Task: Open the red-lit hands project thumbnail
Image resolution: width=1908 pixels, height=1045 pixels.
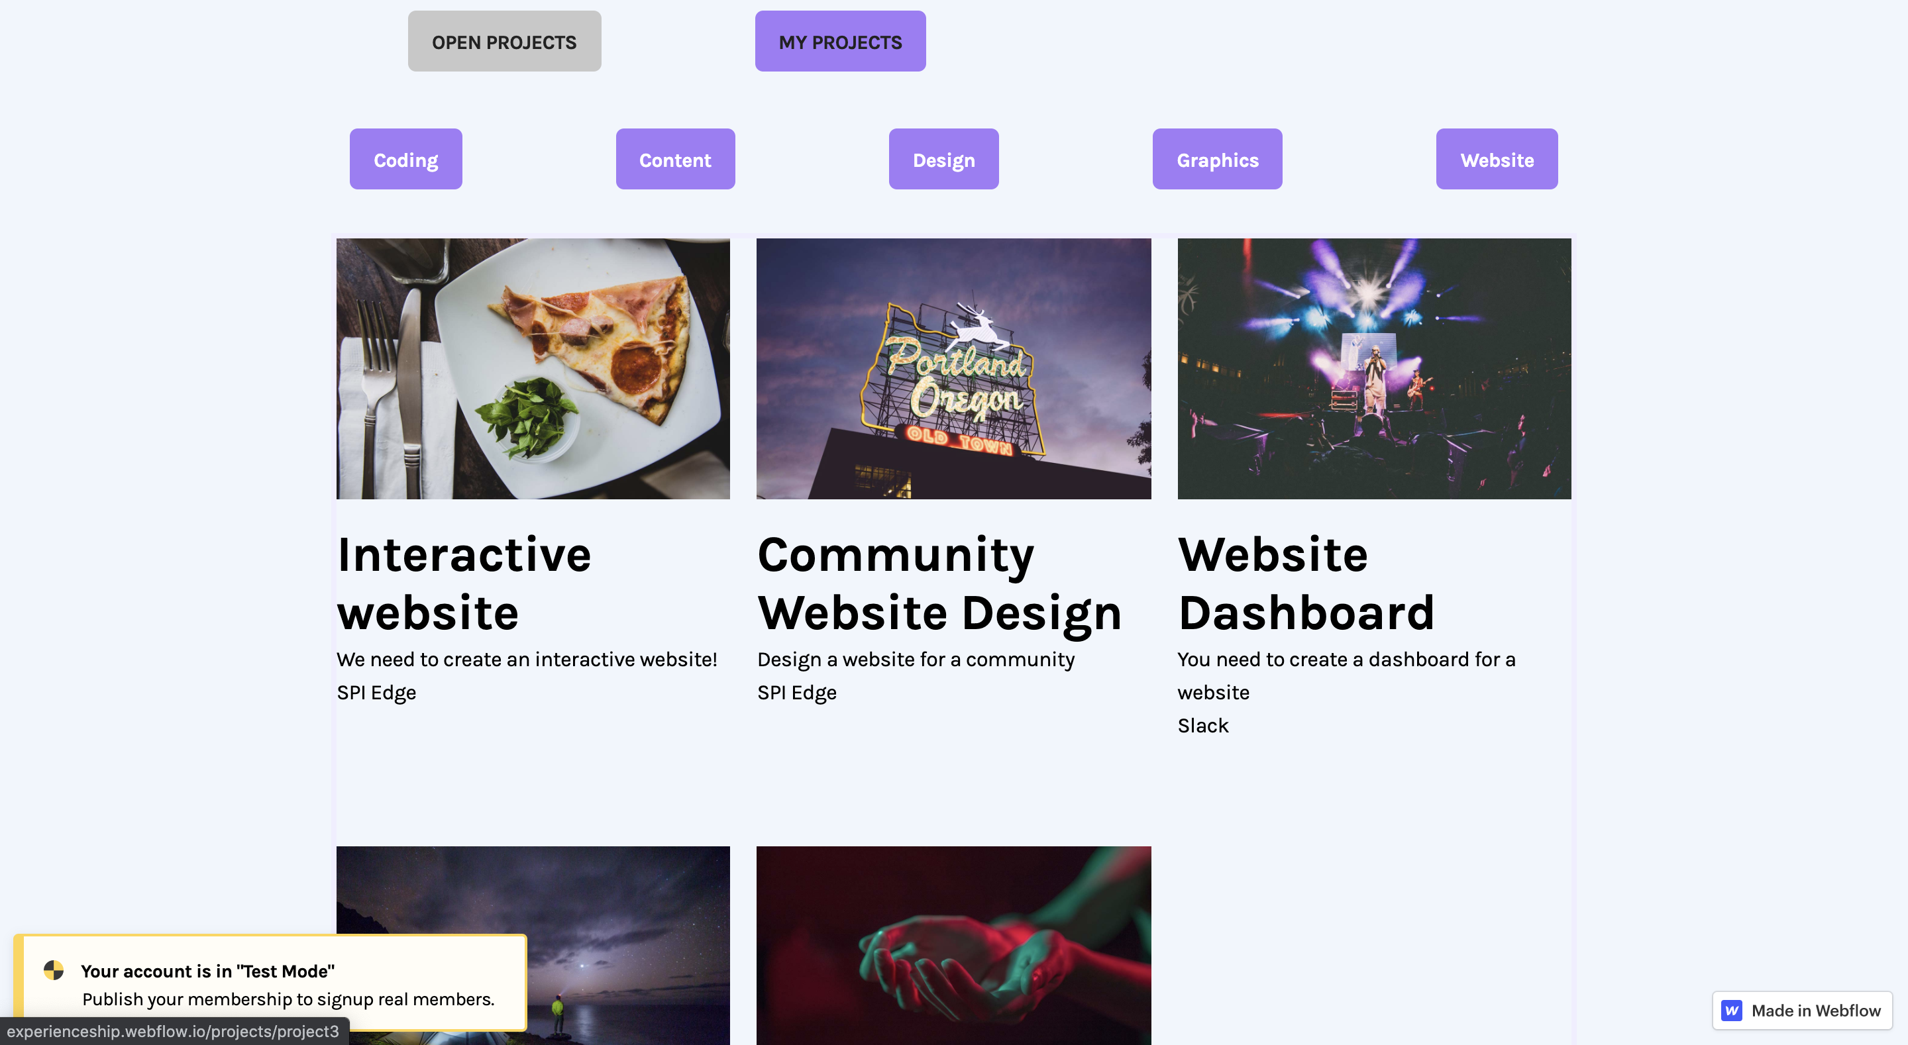Action: (953, 945)
